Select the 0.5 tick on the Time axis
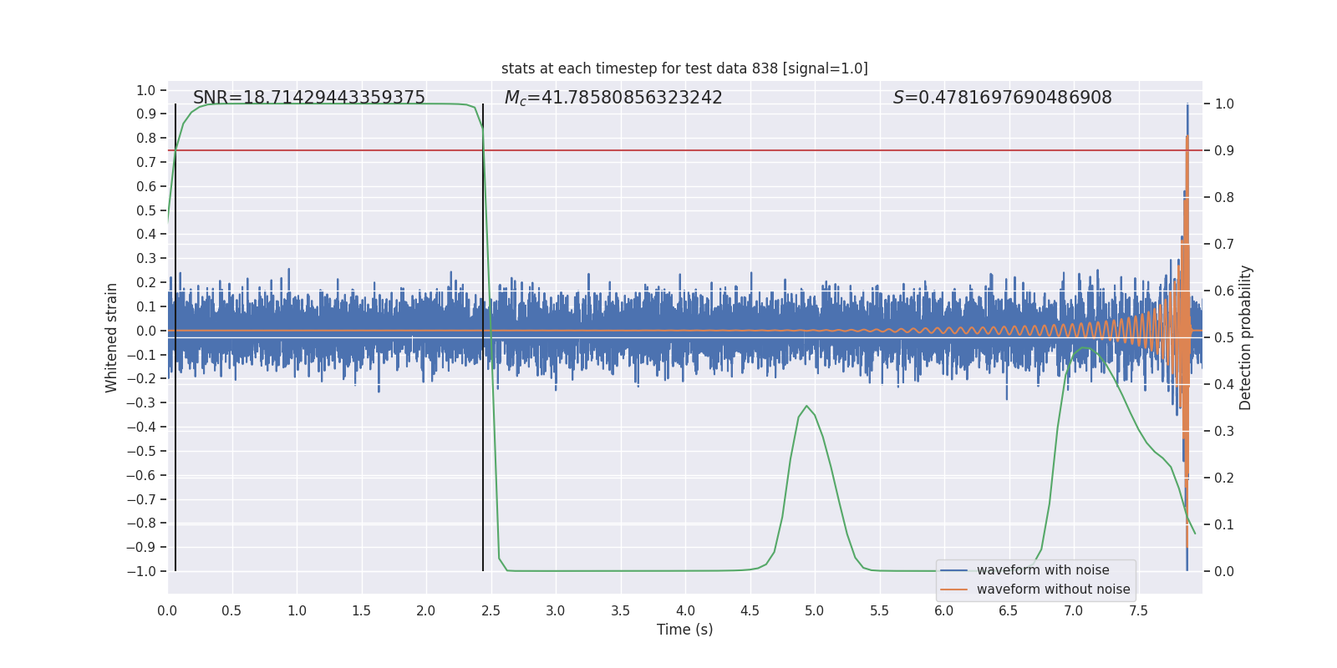 [231, 610]
